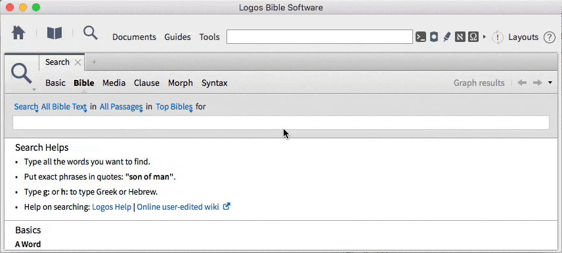Open external wiki link icon
The width and height of the screenshot is (562, 253).
[227, 206]
